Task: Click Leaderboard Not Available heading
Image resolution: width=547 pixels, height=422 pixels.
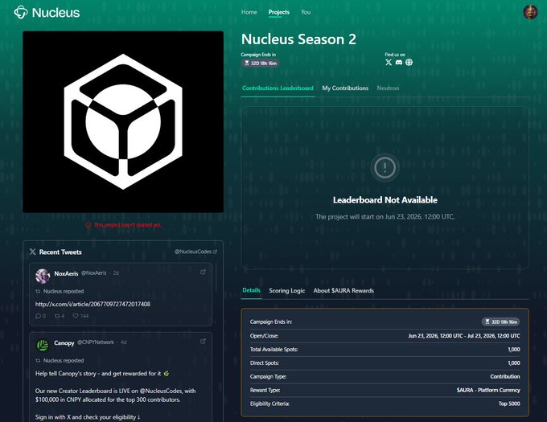Action: point(385,200)
